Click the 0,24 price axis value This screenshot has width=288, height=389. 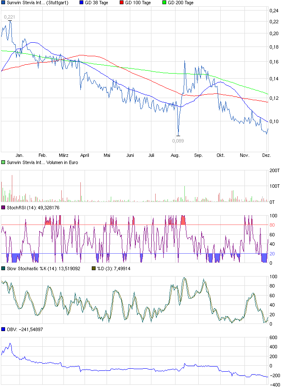tap(274, 11)
